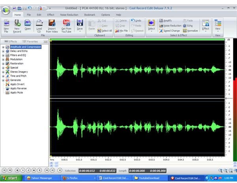
Task: Click Mix File in the Editing group
Action: coord(122,31)
